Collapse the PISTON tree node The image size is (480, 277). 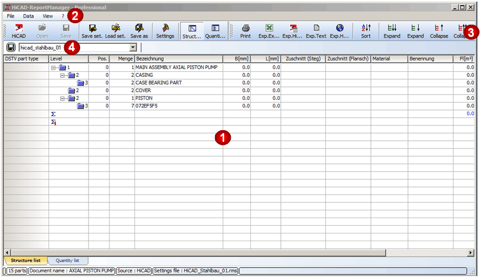pyautogui.click(x=62, y=98)
